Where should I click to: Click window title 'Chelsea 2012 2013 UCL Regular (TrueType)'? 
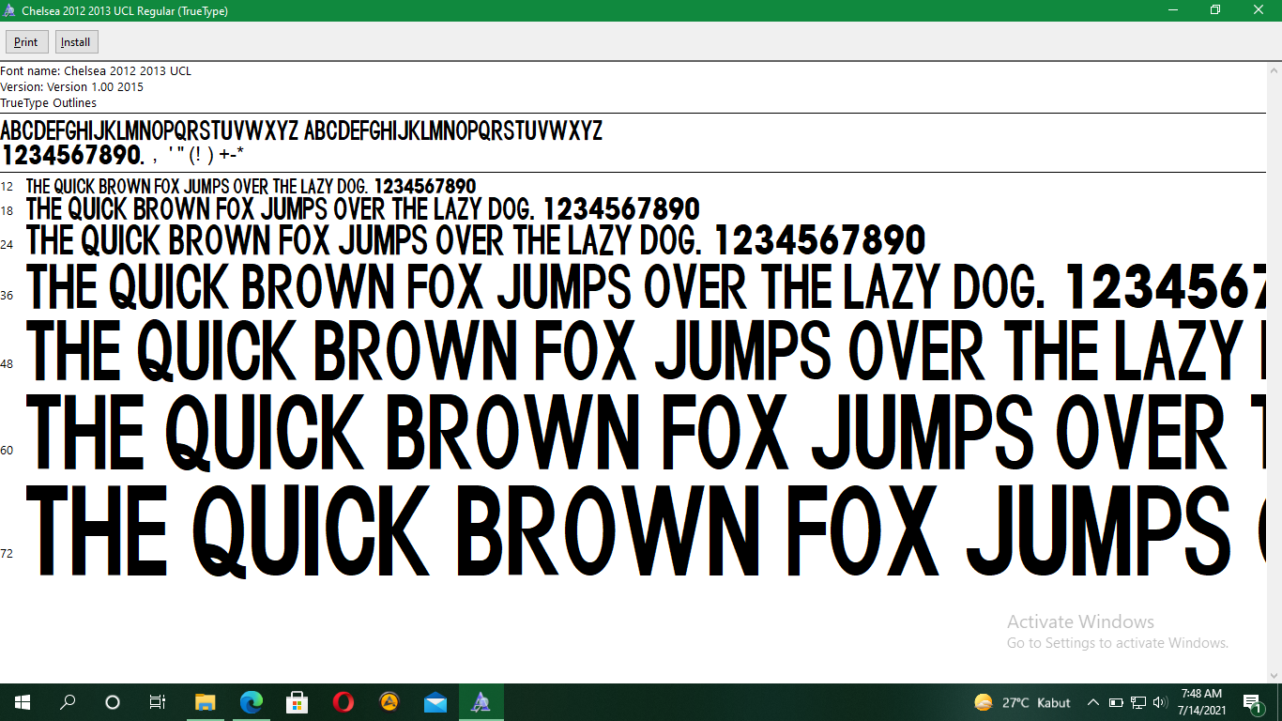(x=125, y=11)
